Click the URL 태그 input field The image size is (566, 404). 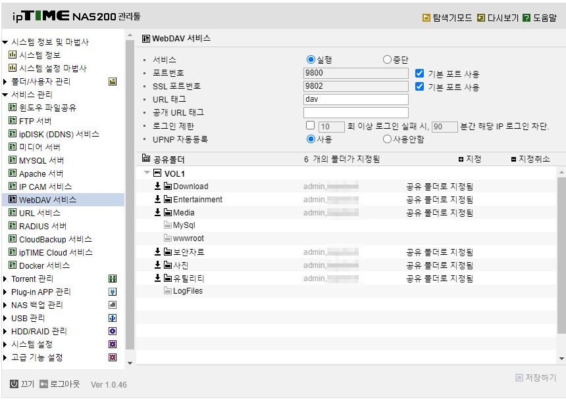point(356,99)
